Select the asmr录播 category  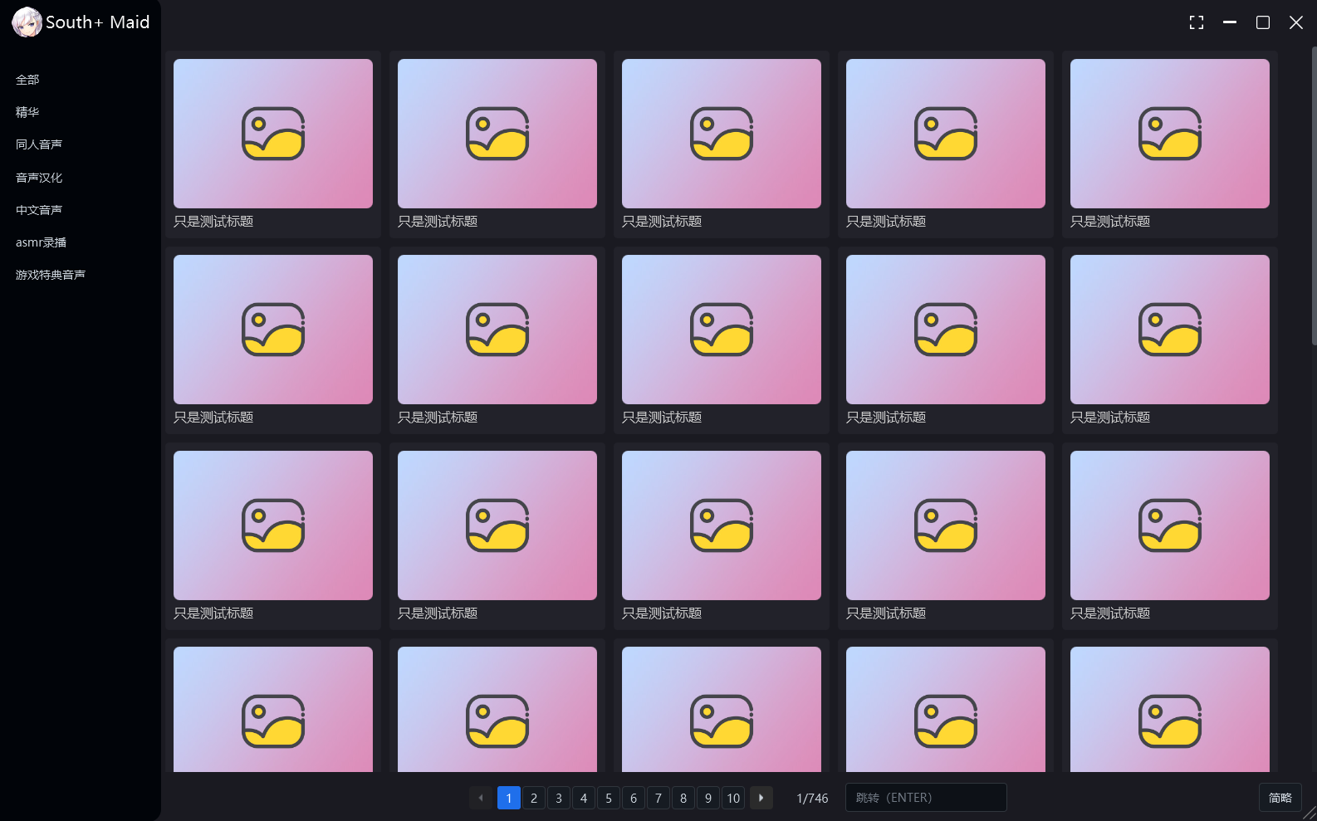tap(41, 242)
